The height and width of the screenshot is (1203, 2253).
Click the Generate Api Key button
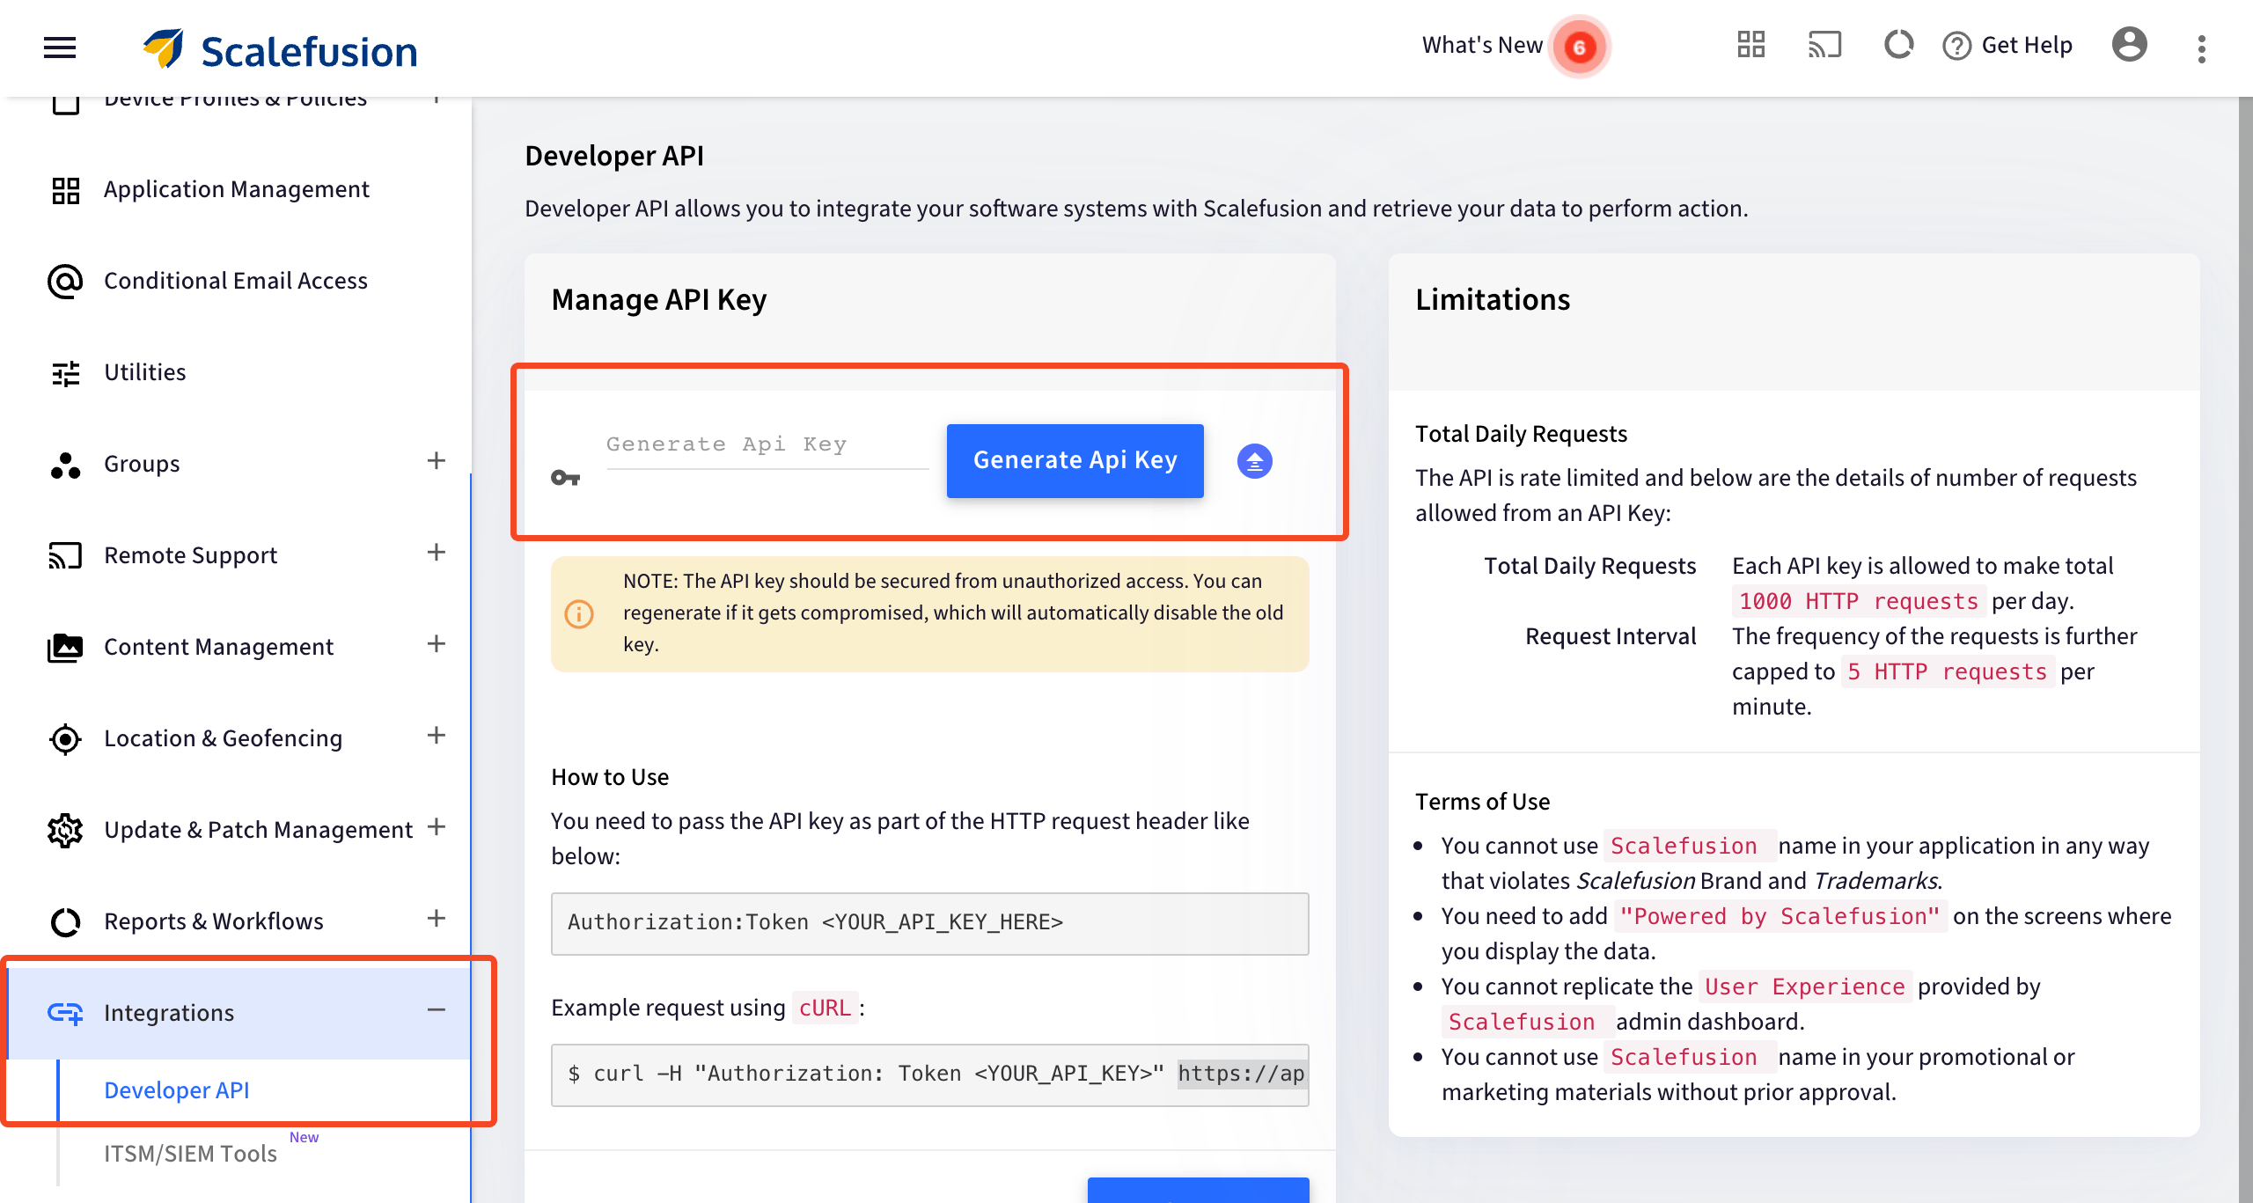coord(1075,460)
